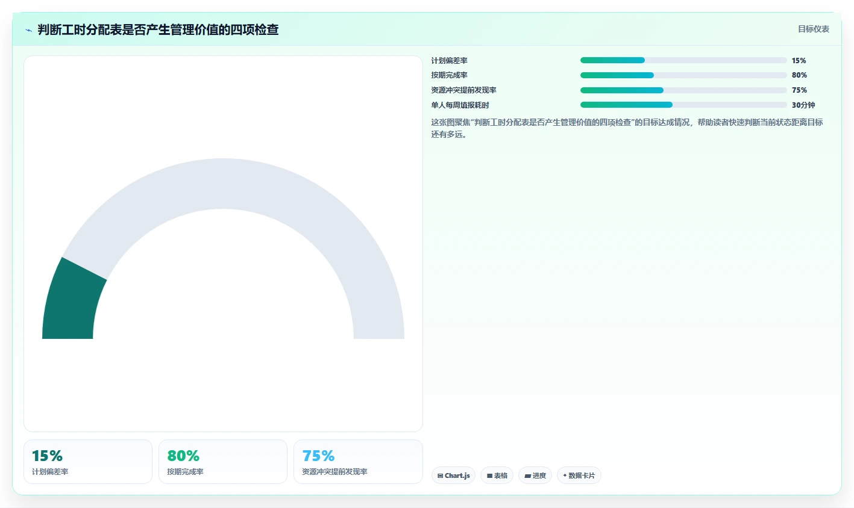Image resolution: width=854 pixels, height=508 pixels.
Task: Click the Chart.js tag chip
Action: (x=453, y=475)
